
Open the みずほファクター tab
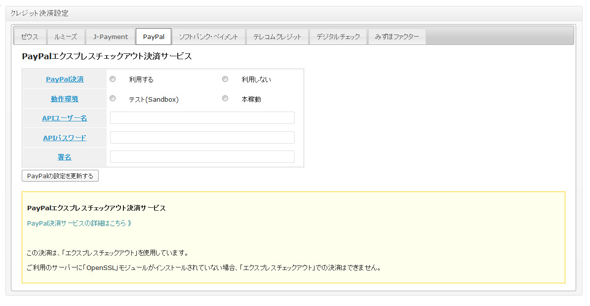(397, 37)
